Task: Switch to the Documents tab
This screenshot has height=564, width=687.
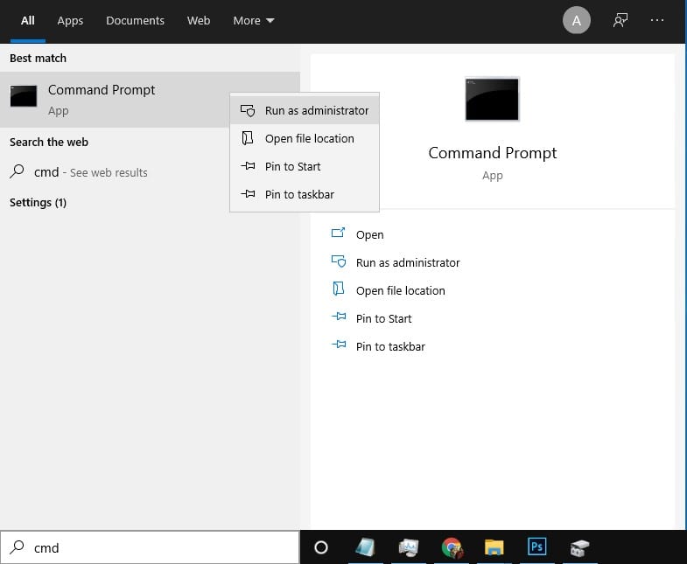Action: 136,21
